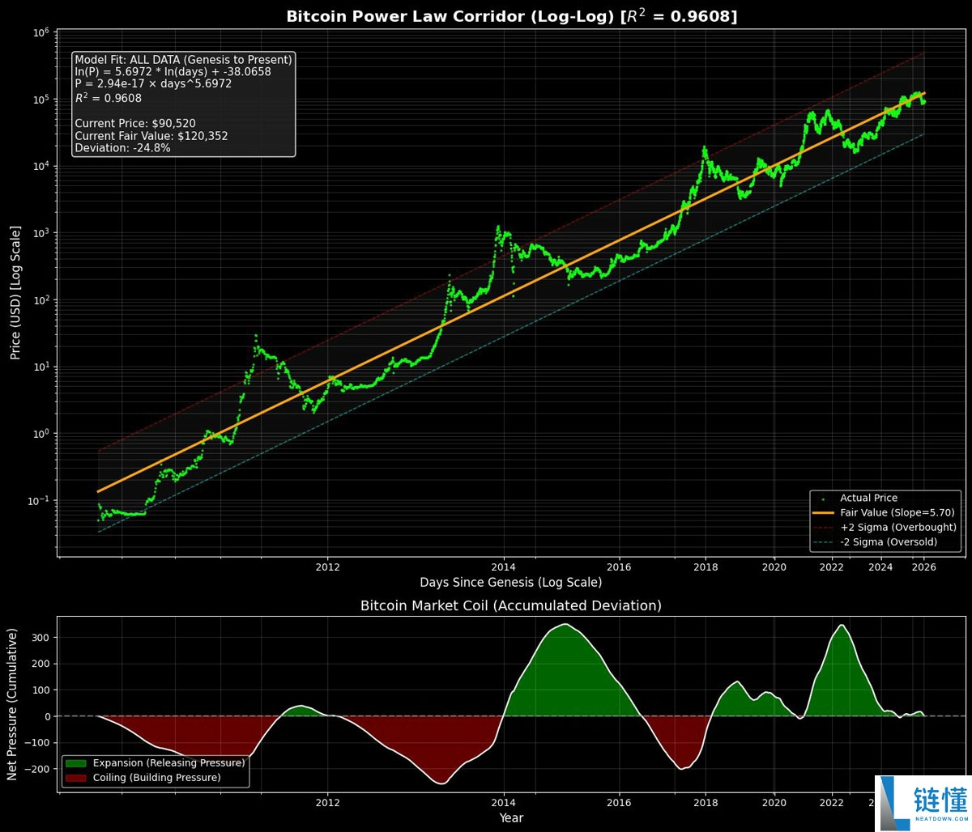Click the 10^-1 tick on the price axis
Viewport: 972px width, 832px height.
[37, 501]
